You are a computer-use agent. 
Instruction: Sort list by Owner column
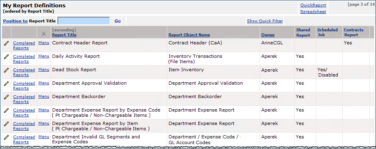click(x=268, y=35)
